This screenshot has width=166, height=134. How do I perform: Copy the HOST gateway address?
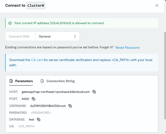[94, 92]
